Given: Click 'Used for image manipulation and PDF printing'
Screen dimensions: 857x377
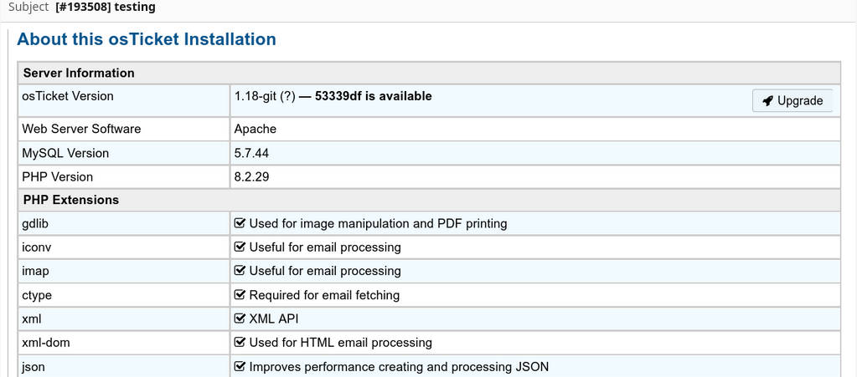Looking at the screenshot, I should click(x=378, y=223).
